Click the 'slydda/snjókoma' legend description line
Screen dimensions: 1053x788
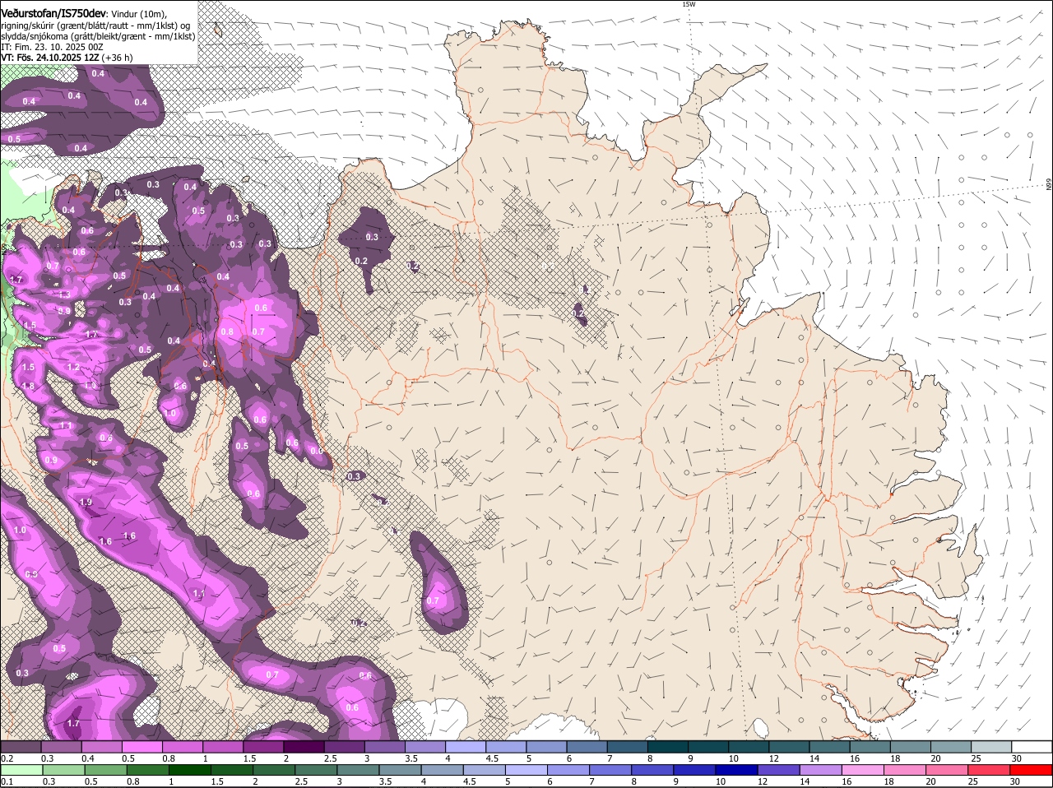pyautogui.click(x=98, y=36)
